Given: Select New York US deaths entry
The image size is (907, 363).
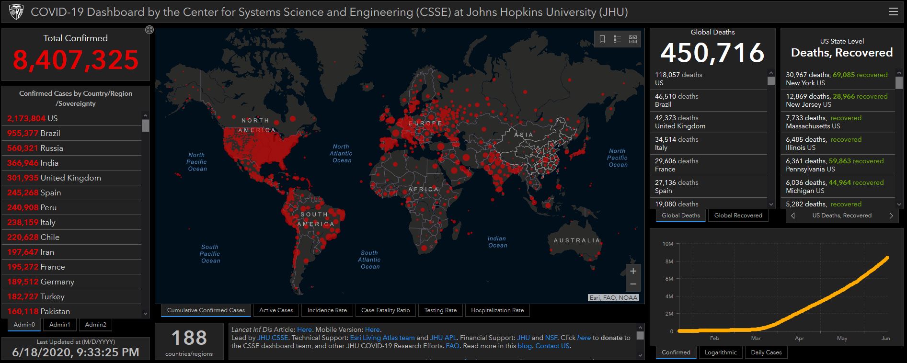Looking at the screenshot, I should tap(838, 79).
